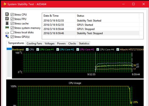The image size is (149, 106).
Task: Toggle the CPU Core #1 graph checkbox
Action: 38,49
